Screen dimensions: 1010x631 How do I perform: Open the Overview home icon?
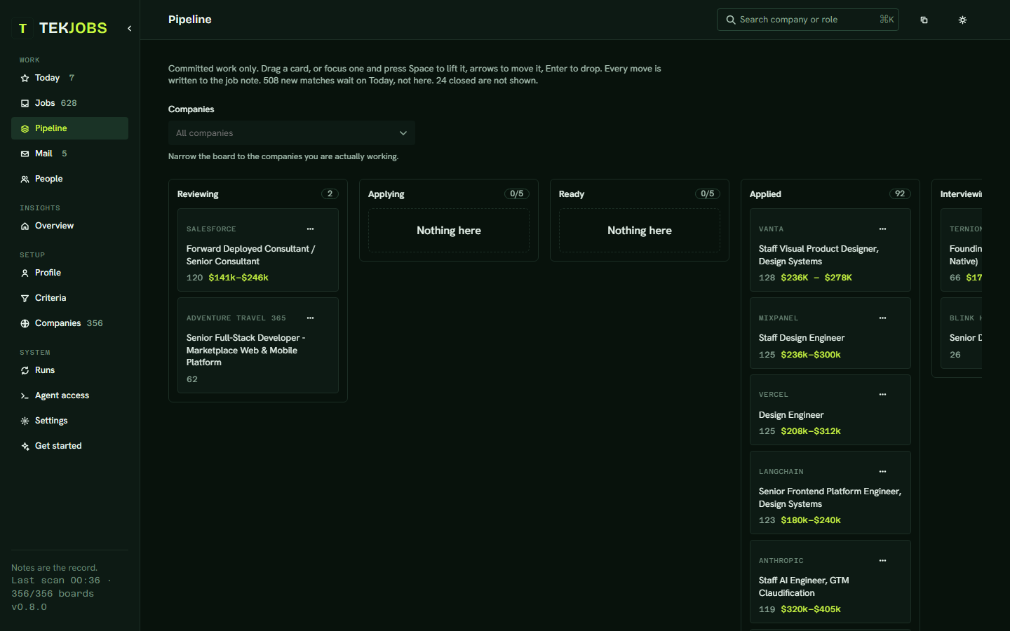(25, 226)
